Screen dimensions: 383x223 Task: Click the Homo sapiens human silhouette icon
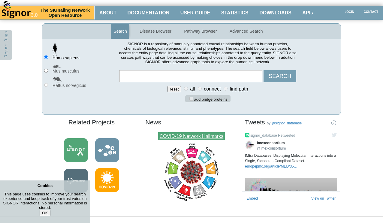coord(55,49)
